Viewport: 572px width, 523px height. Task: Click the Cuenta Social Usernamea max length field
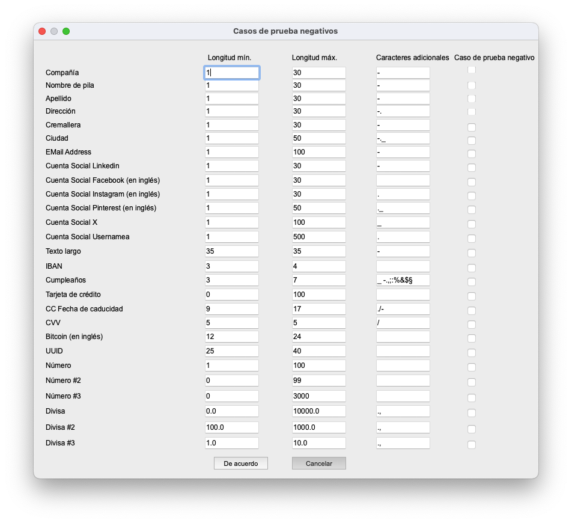(x=318, y=237)
